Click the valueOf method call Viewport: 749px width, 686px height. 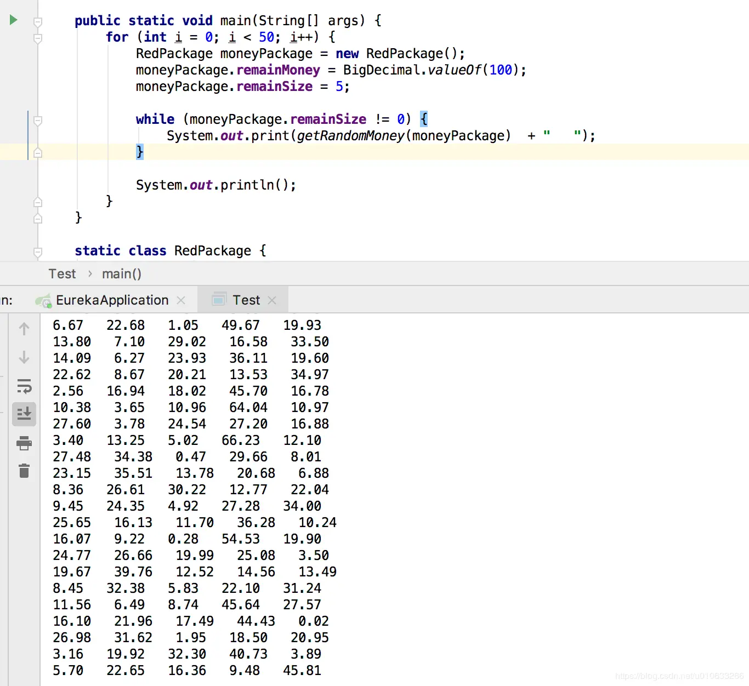click(455, 70)
